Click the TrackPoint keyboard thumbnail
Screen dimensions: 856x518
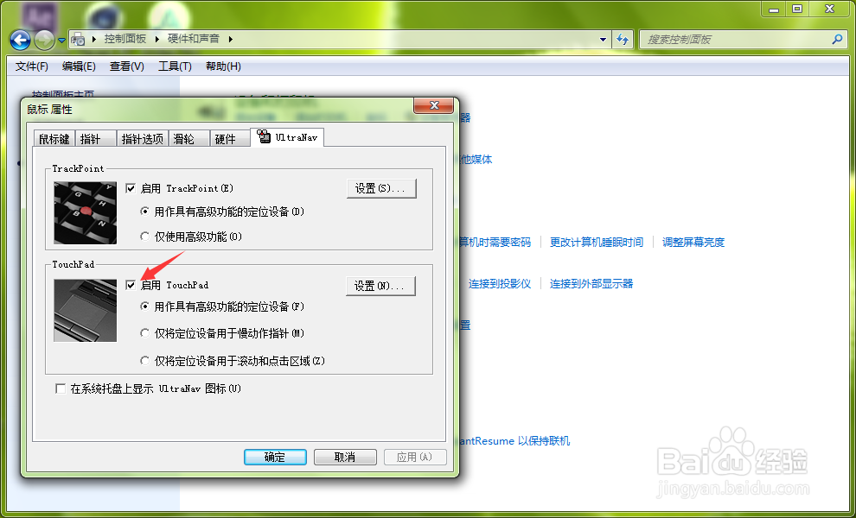[x=85, y=212]
